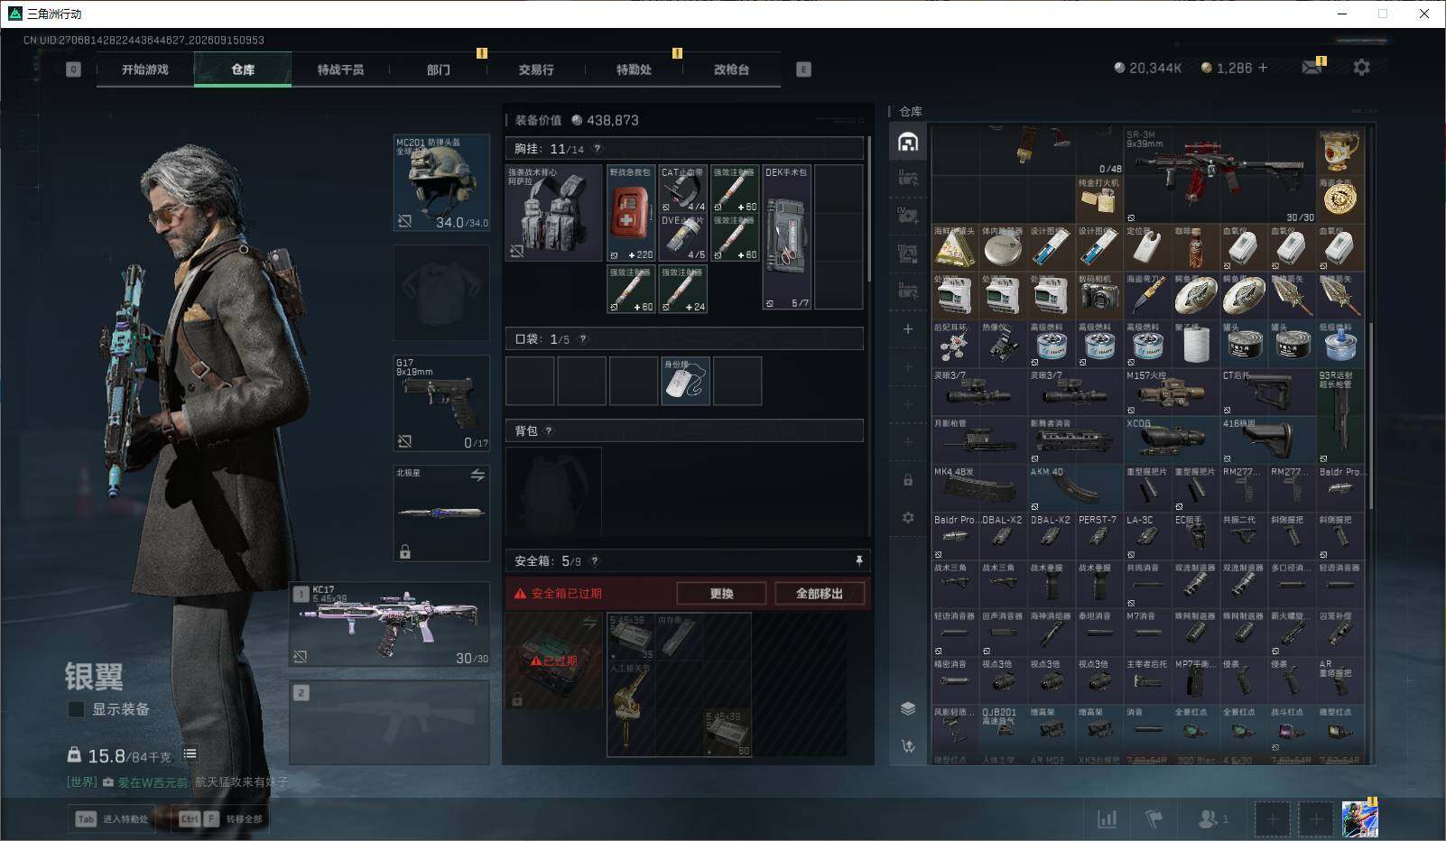Image resolution: width=1446 pixels, height=841 pixels.
Task: Select the CAT止血带 tourniquet item
Action: pyautogui.click(x=682, y=189)
